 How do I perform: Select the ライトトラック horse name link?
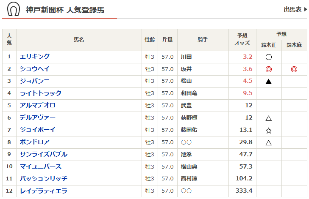[x=41, y=93]
